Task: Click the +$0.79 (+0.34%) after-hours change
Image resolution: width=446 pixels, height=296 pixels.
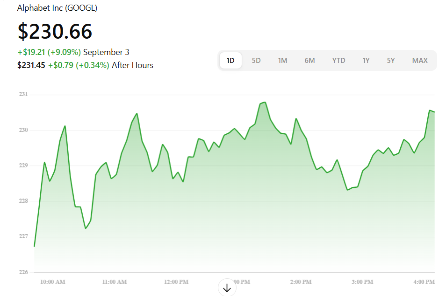Action: coord(79,65)
